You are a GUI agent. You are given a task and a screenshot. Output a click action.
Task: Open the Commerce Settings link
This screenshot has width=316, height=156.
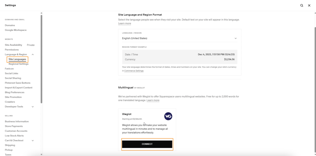click(134, 71)
